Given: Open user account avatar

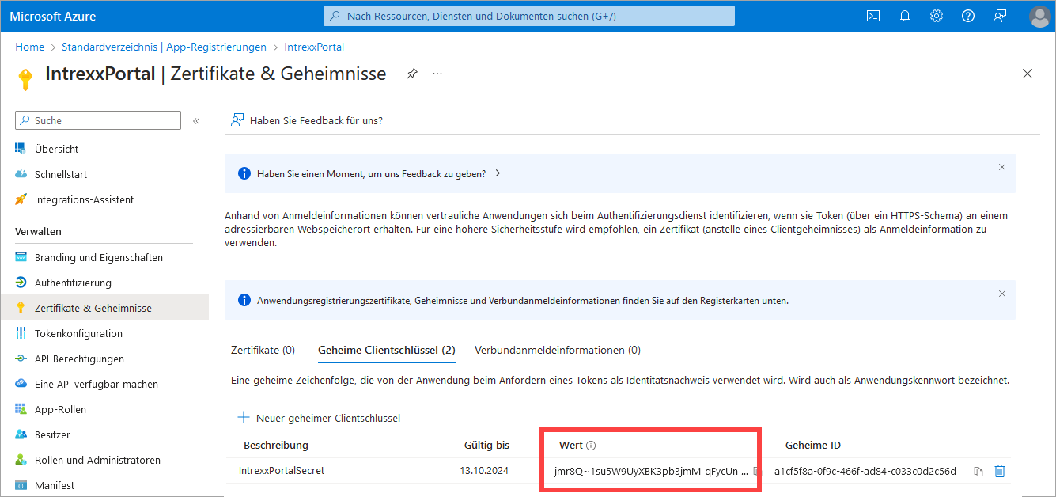Looking at the screenshot, I should coord(1040,16).
